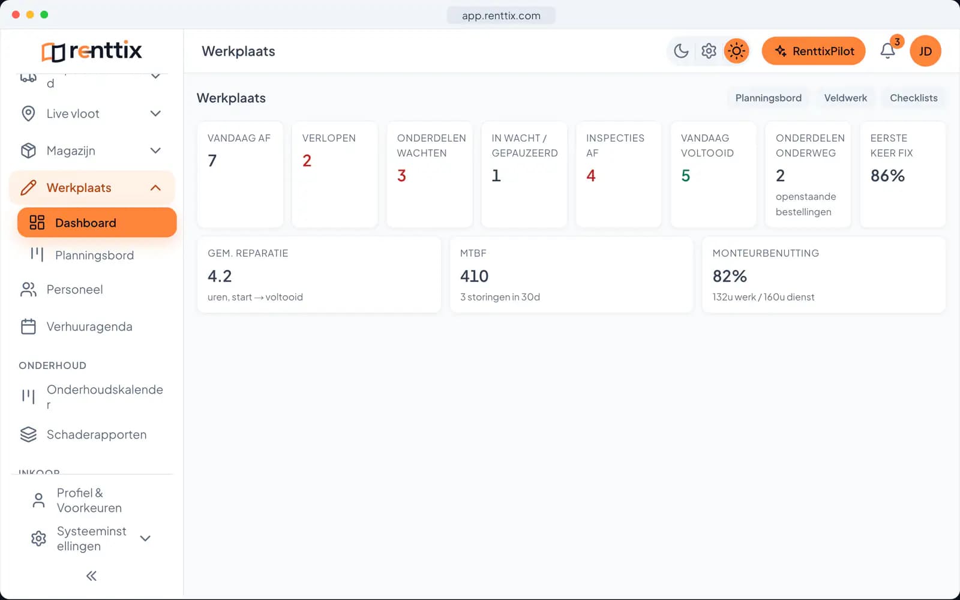Viewport: 960px width, 600px height.
Task: Switch to dark mode moon icon
Action: tap(681, 51)
